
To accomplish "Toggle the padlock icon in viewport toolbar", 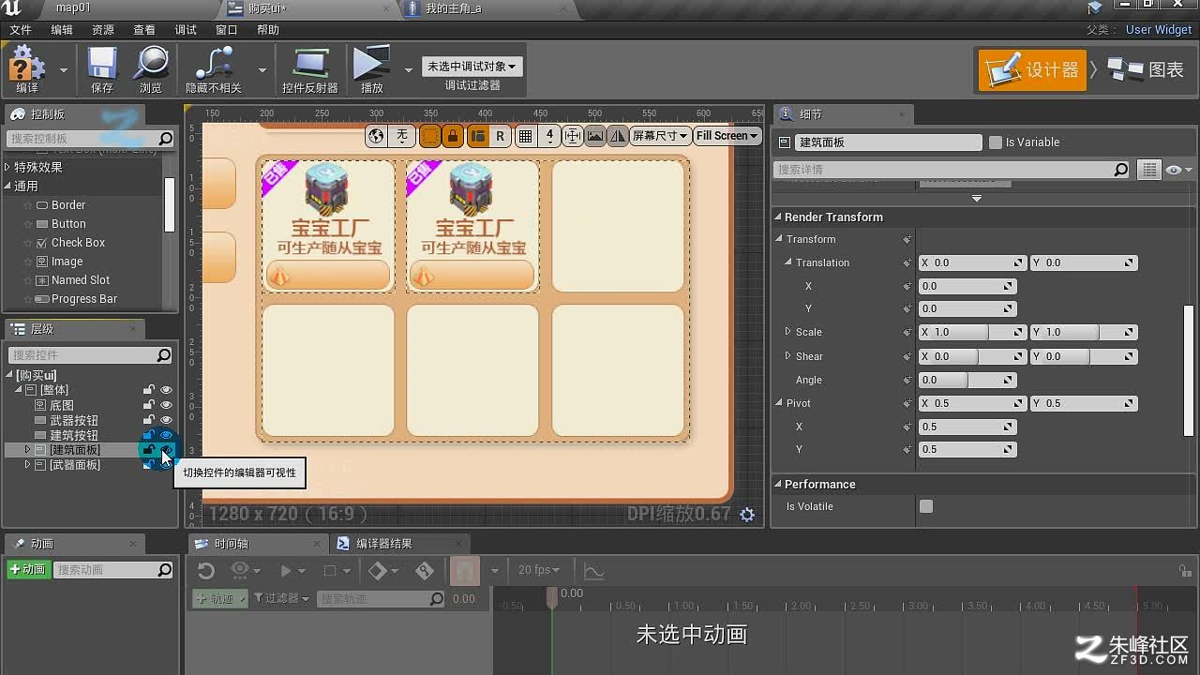I will pyautogui.click(x=453, y=136).
